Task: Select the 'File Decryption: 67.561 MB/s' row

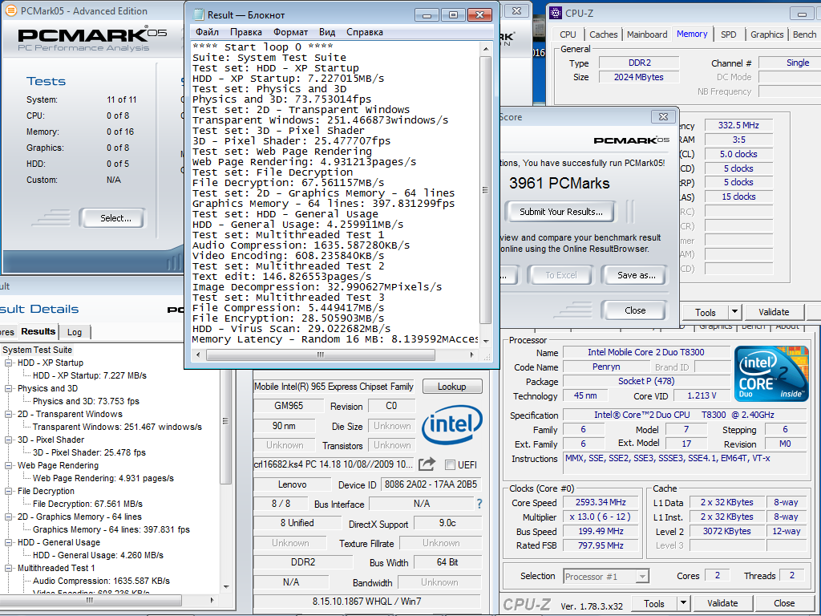Action: 87,504
